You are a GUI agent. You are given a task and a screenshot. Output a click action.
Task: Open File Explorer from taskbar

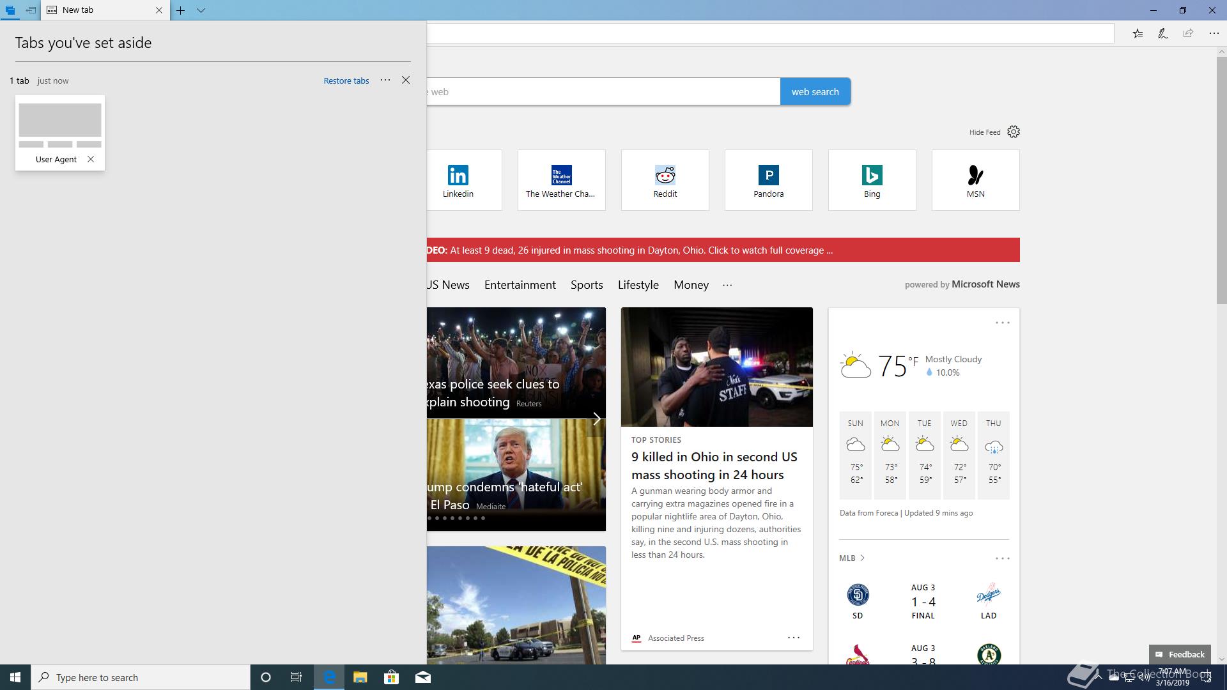(x=360, y=677)
